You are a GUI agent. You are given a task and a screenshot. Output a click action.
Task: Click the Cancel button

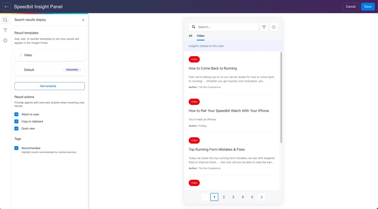(x=350, y=7)
